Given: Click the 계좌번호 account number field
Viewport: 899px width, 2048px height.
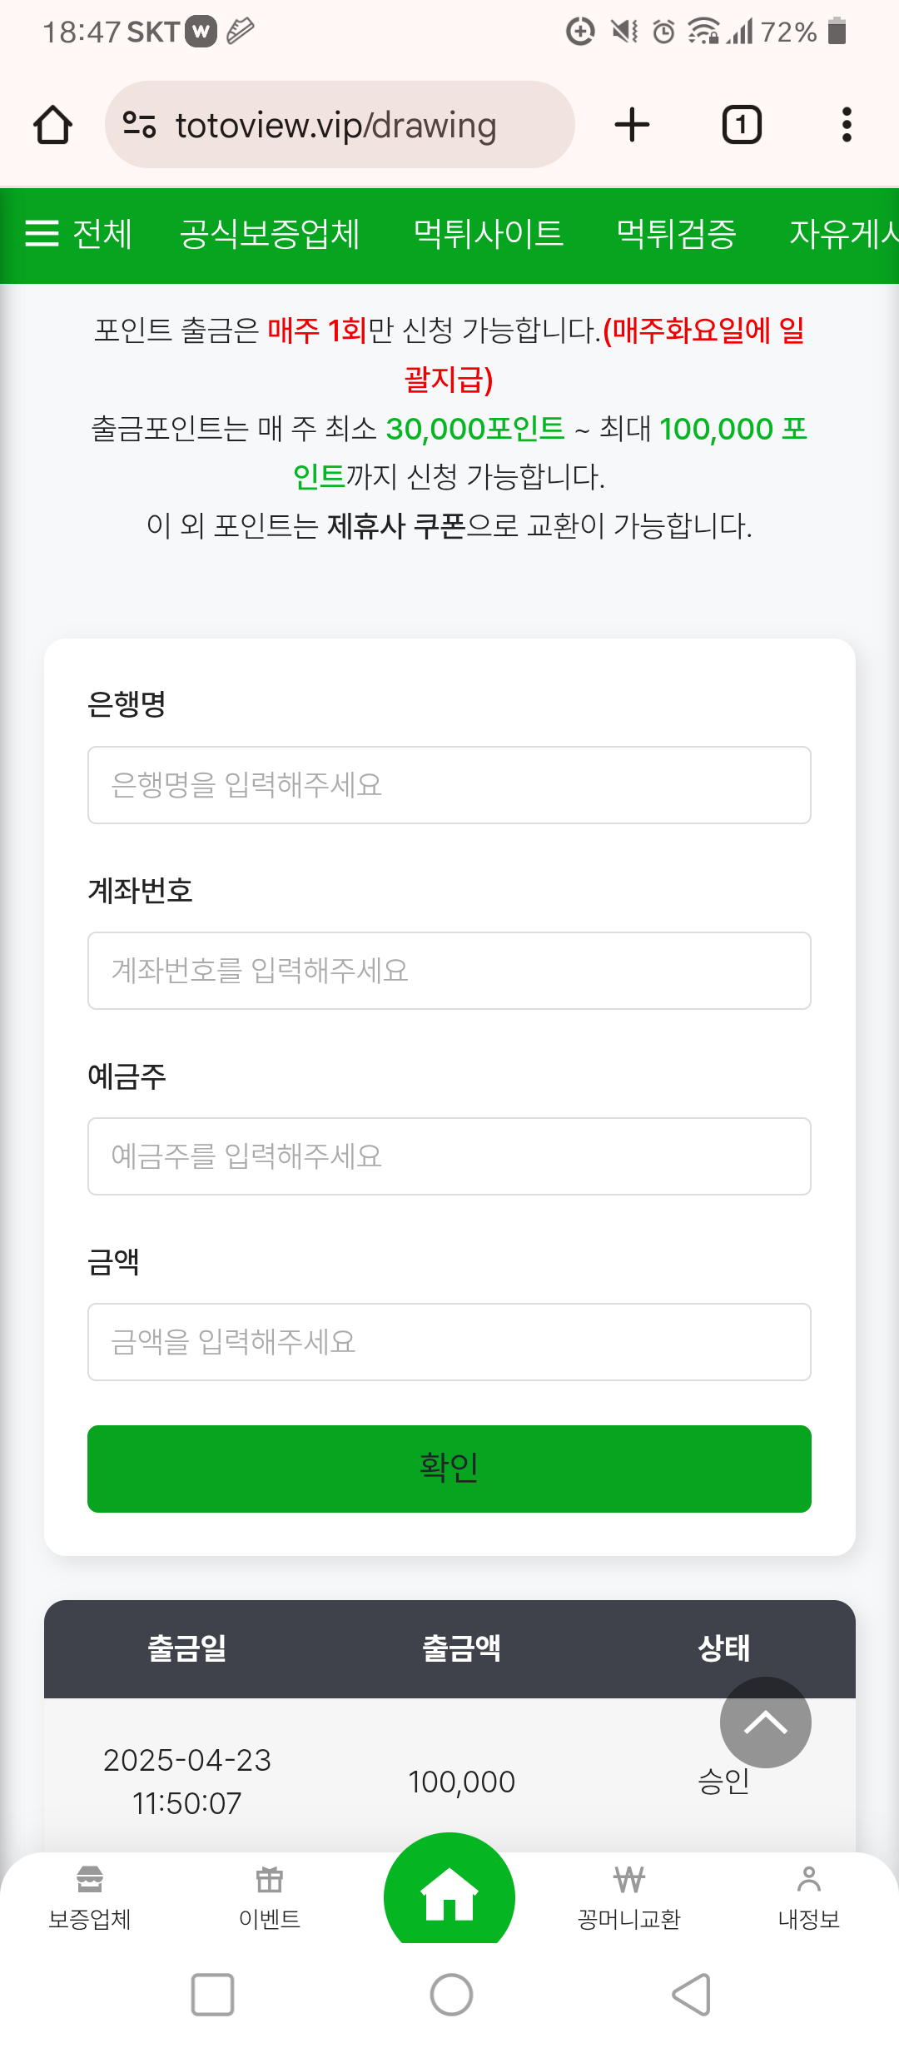Looking at the screenshot, I should [x=449, y=971].
